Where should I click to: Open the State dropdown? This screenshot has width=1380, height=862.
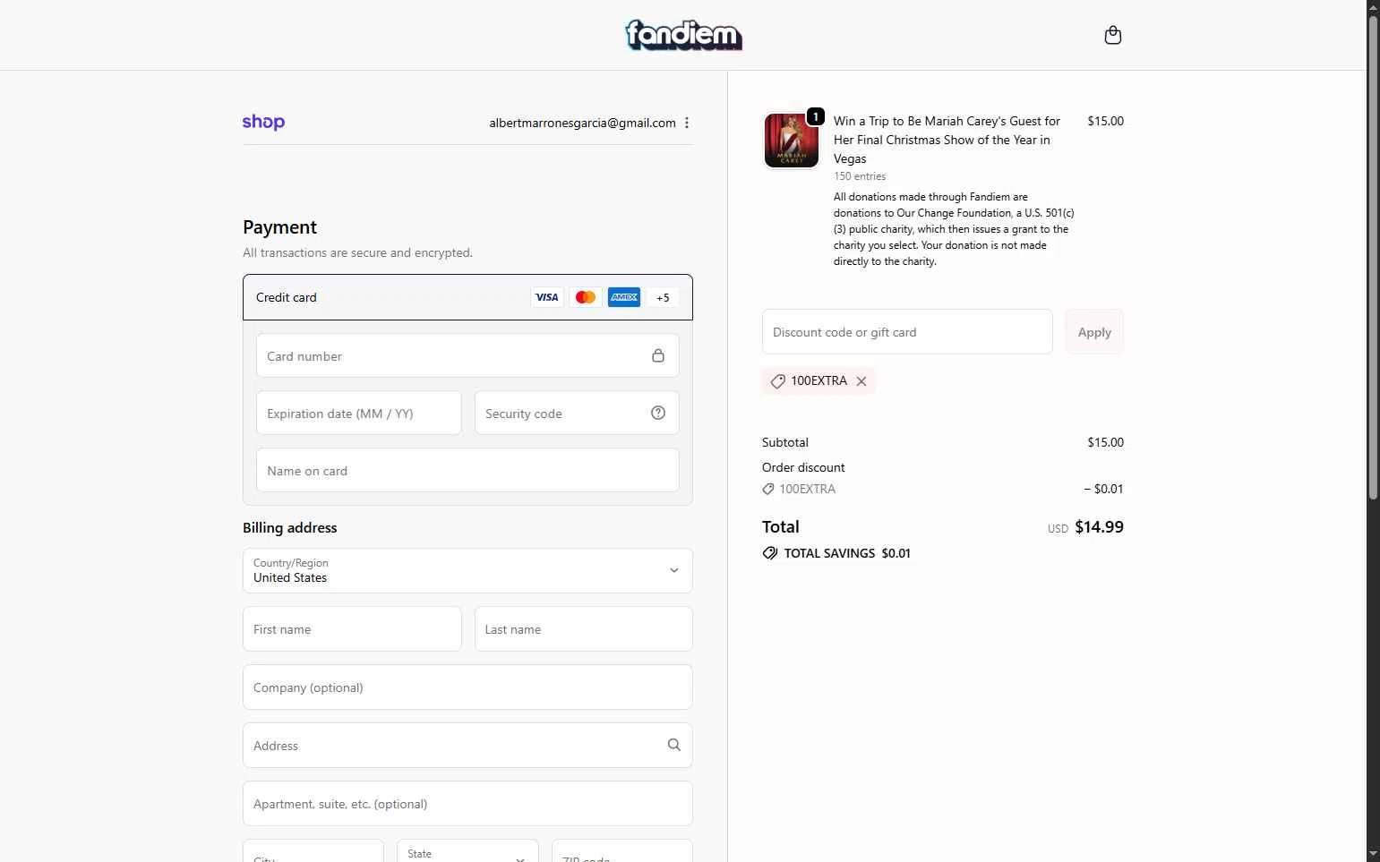click(x=467, y=850)
